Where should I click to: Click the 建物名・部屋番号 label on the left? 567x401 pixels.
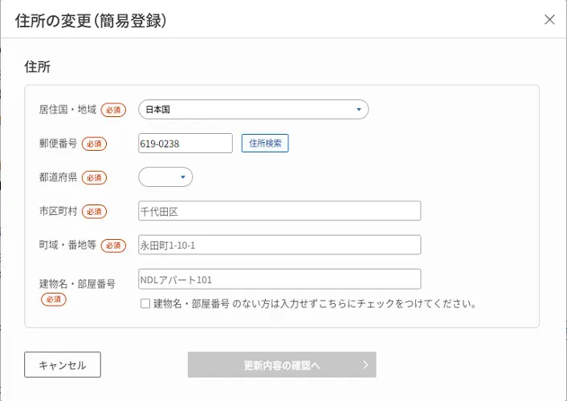[x=77, y=284]
